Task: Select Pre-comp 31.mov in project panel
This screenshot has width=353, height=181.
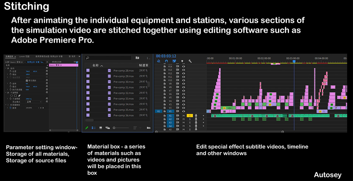Action: click(124, 88)
